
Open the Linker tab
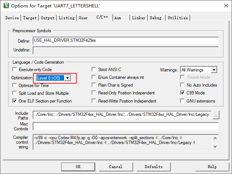point(139,18)
